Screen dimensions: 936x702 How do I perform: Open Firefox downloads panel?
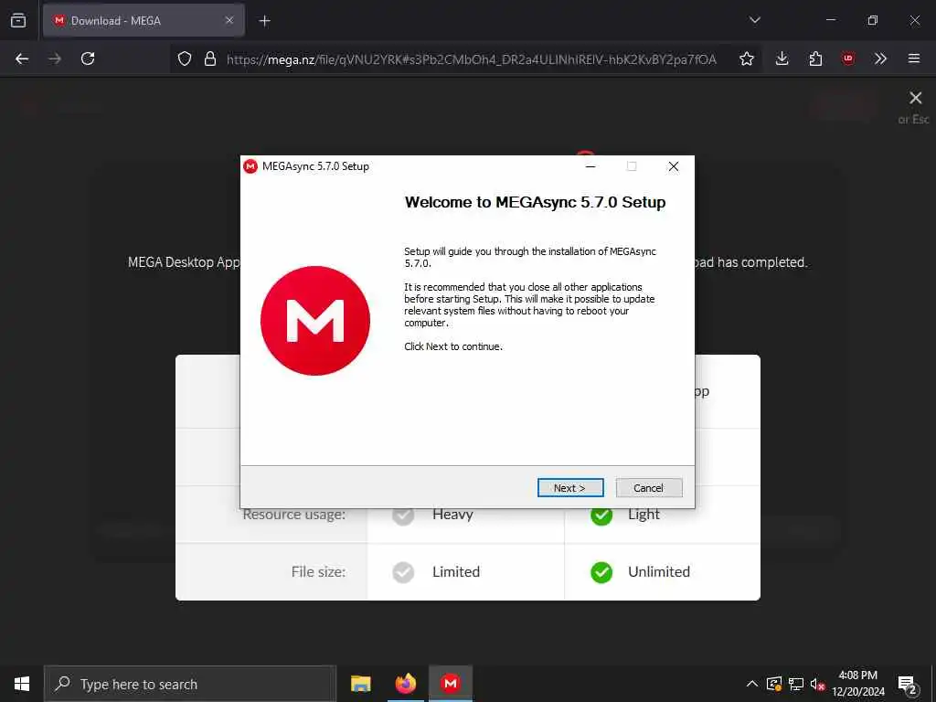tap(782, 58)
